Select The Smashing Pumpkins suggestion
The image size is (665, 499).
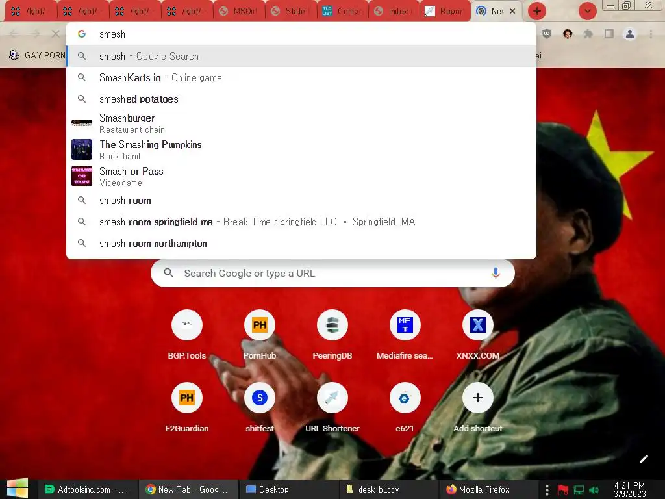(x=301, y=150)
